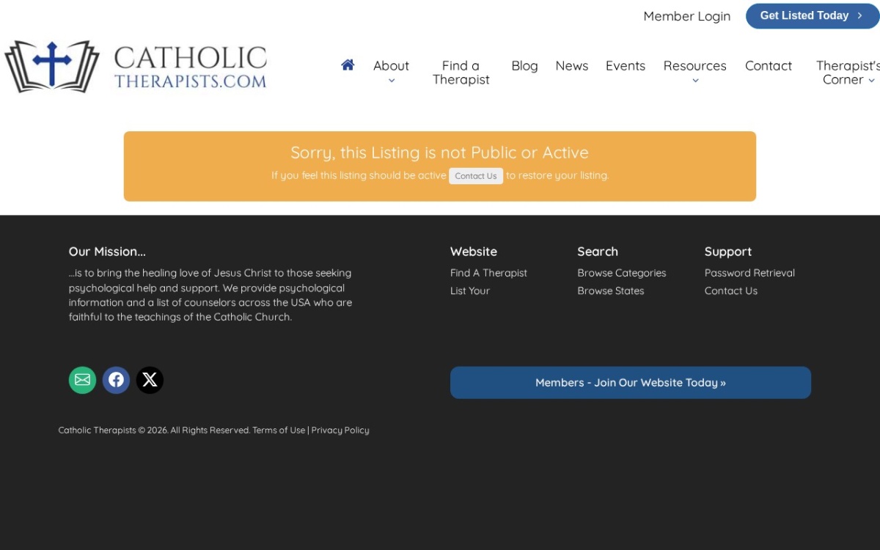The image size is (880, 550).
Task: Open the Blog menu item
Action: click(x=524, y=66)
